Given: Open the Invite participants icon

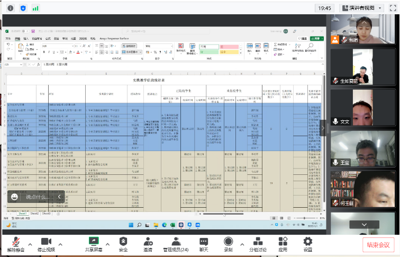Looking at the screenshot, I should pyautogui.click(x=148, y=244).
